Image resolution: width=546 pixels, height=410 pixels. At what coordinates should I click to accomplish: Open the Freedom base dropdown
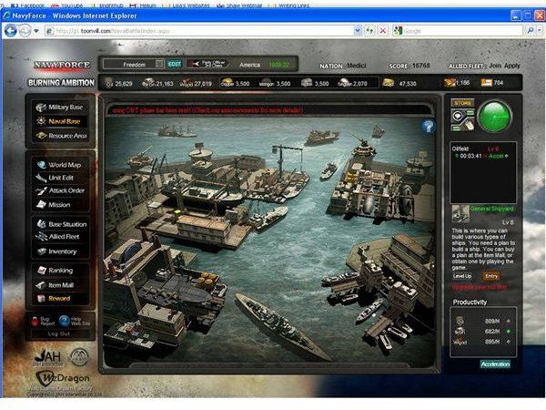pyautogui.click(x=159, y=64)
